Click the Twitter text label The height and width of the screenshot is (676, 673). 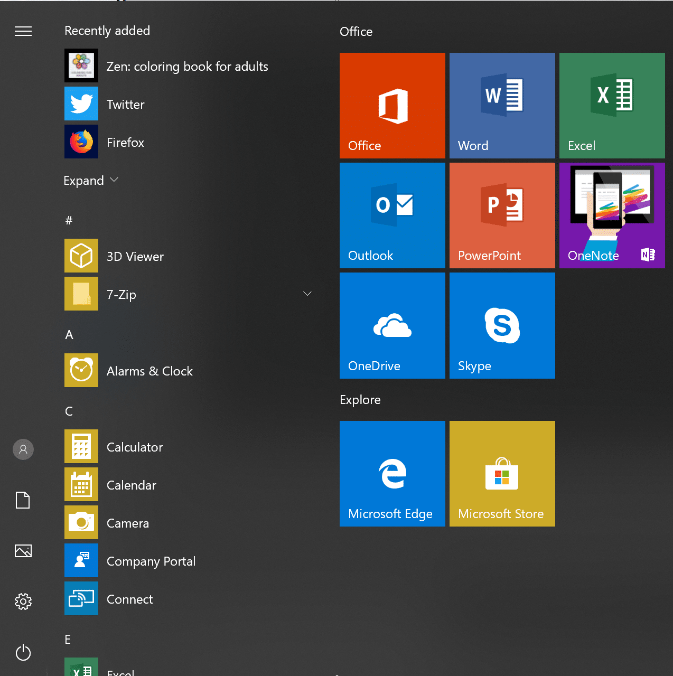tap(126, 105)
